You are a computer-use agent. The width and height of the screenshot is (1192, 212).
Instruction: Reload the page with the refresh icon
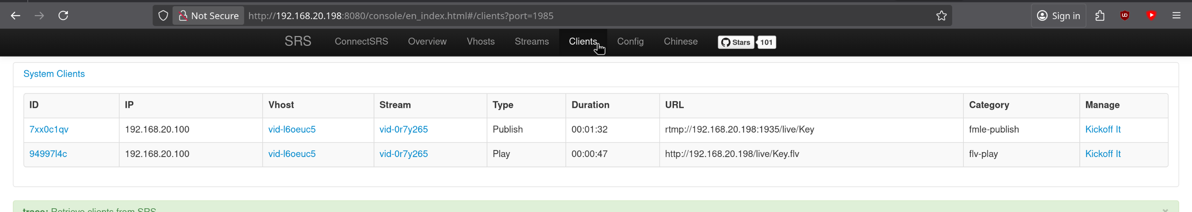[63, 16]
